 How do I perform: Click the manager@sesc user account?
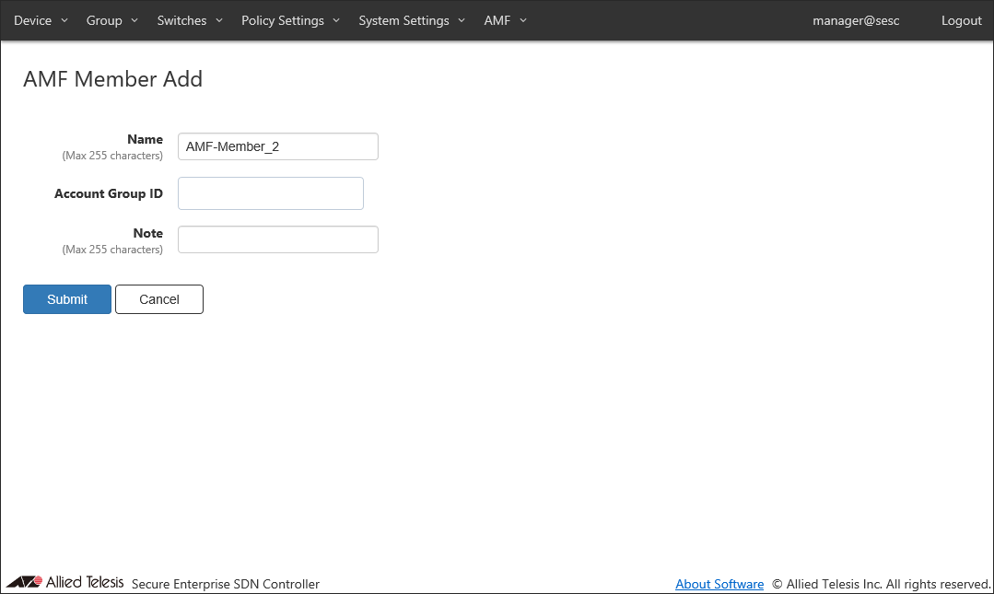[x=856, y=20]
